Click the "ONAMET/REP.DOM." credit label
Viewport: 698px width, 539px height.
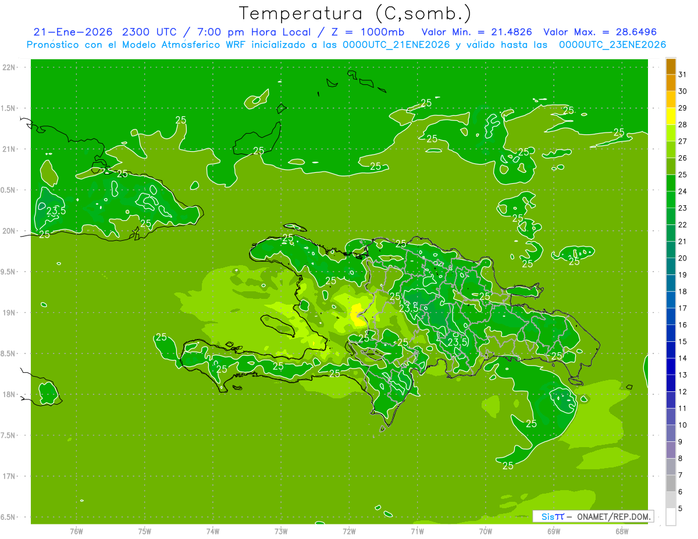point(613,516)
